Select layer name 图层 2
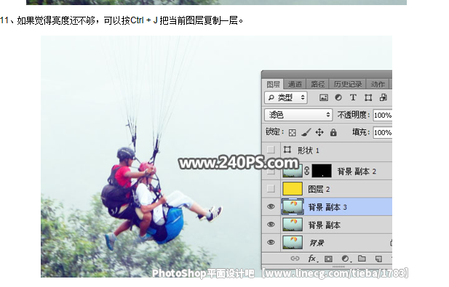The height and width of the screenshot is (287, 449). pos(319,189)
